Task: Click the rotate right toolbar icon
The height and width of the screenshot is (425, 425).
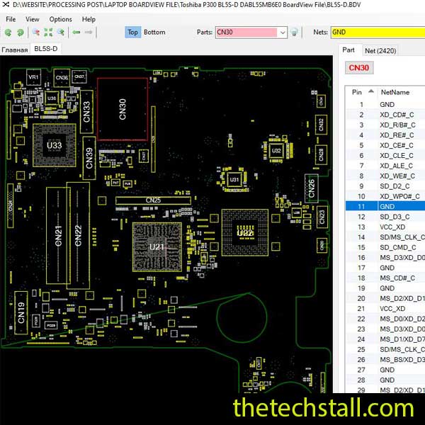Action: (x=20, y=33)
